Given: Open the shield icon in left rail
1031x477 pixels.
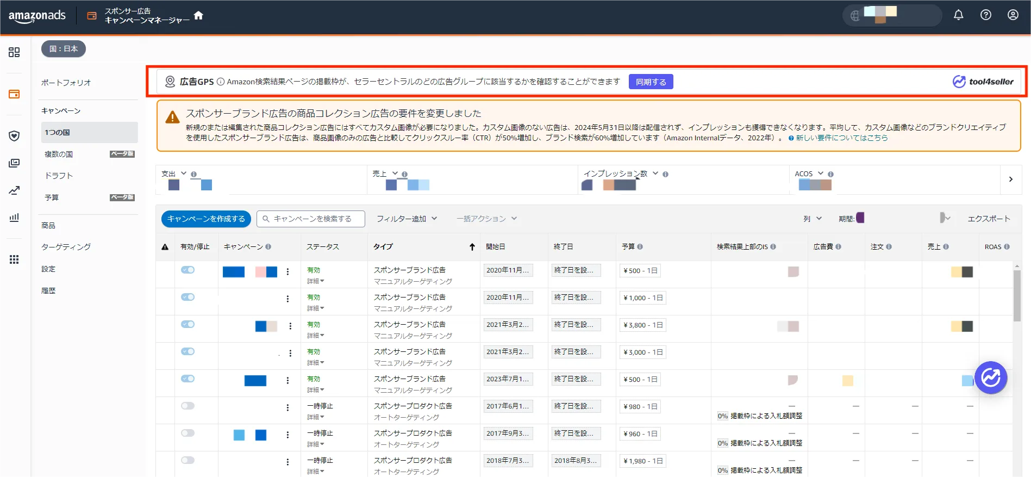Looking at the screenshot, I should click(x=14, y=136).
